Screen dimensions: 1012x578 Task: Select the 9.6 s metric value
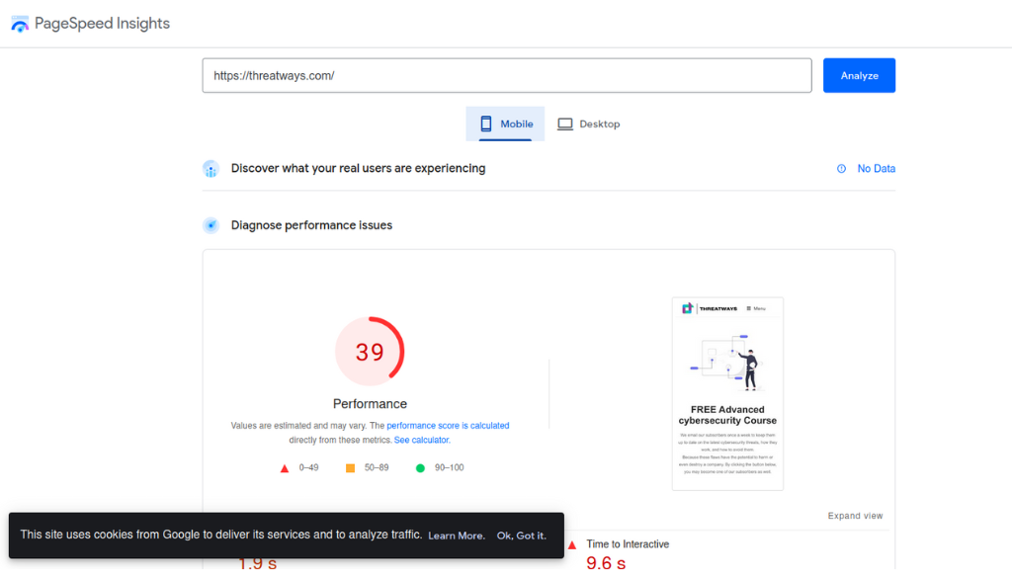[x=606, y=563]
